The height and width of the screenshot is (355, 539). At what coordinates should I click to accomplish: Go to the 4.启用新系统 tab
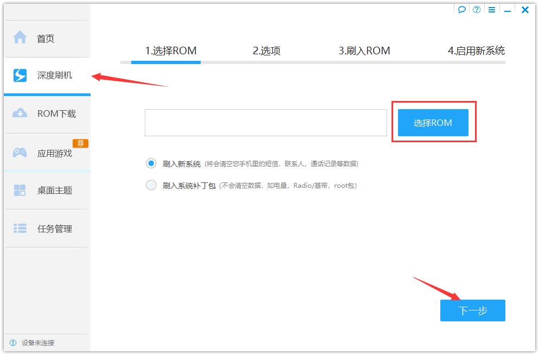coord(477,50)
